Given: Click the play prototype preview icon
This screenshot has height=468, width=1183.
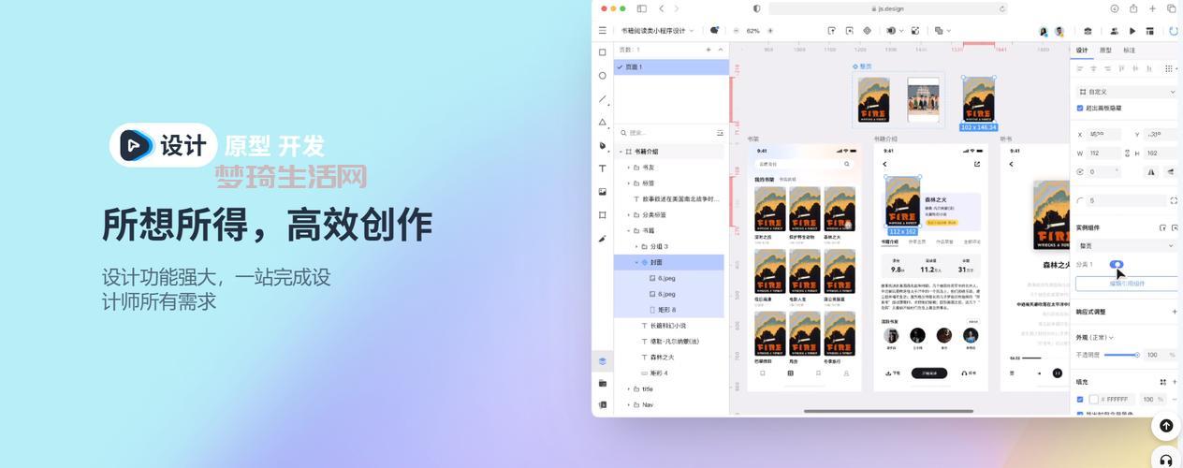Looking at the screenshot, I should [x=1132, y=31].
